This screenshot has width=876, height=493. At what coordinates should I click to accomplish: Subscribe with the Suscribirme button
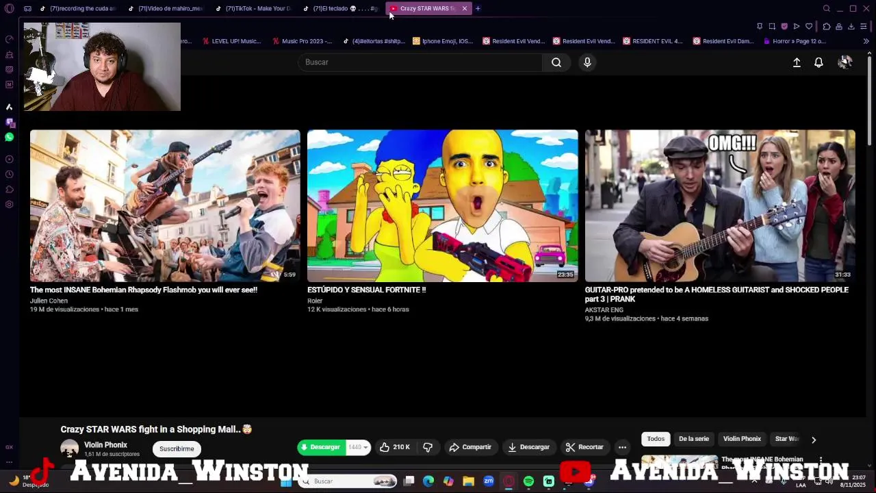[177, 448]
